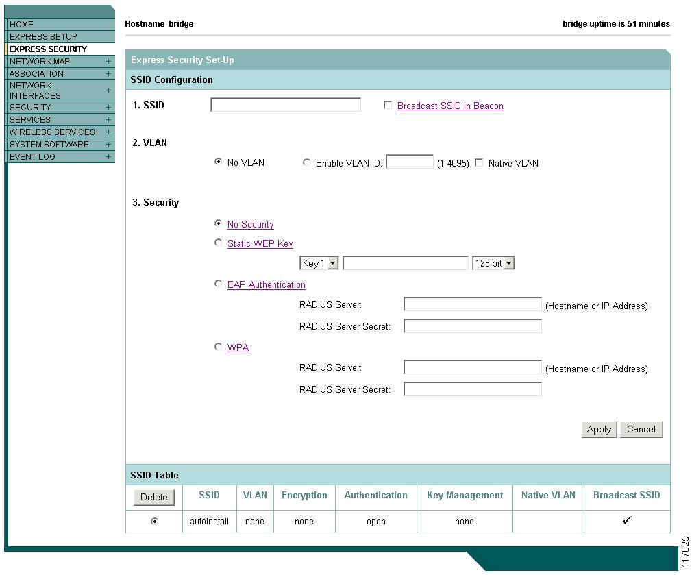Open EVENT LOG sidebar item

[x=32, y=157]
